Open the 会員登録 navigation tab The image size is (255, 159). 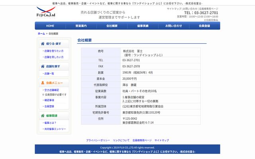[204, 26]
